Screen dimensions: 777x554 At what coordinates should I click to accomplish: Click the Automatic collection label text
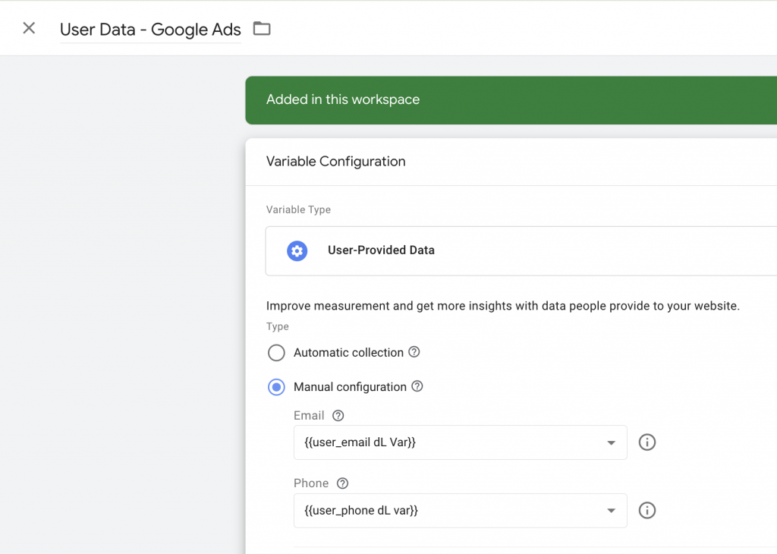[x=348, y=352]
